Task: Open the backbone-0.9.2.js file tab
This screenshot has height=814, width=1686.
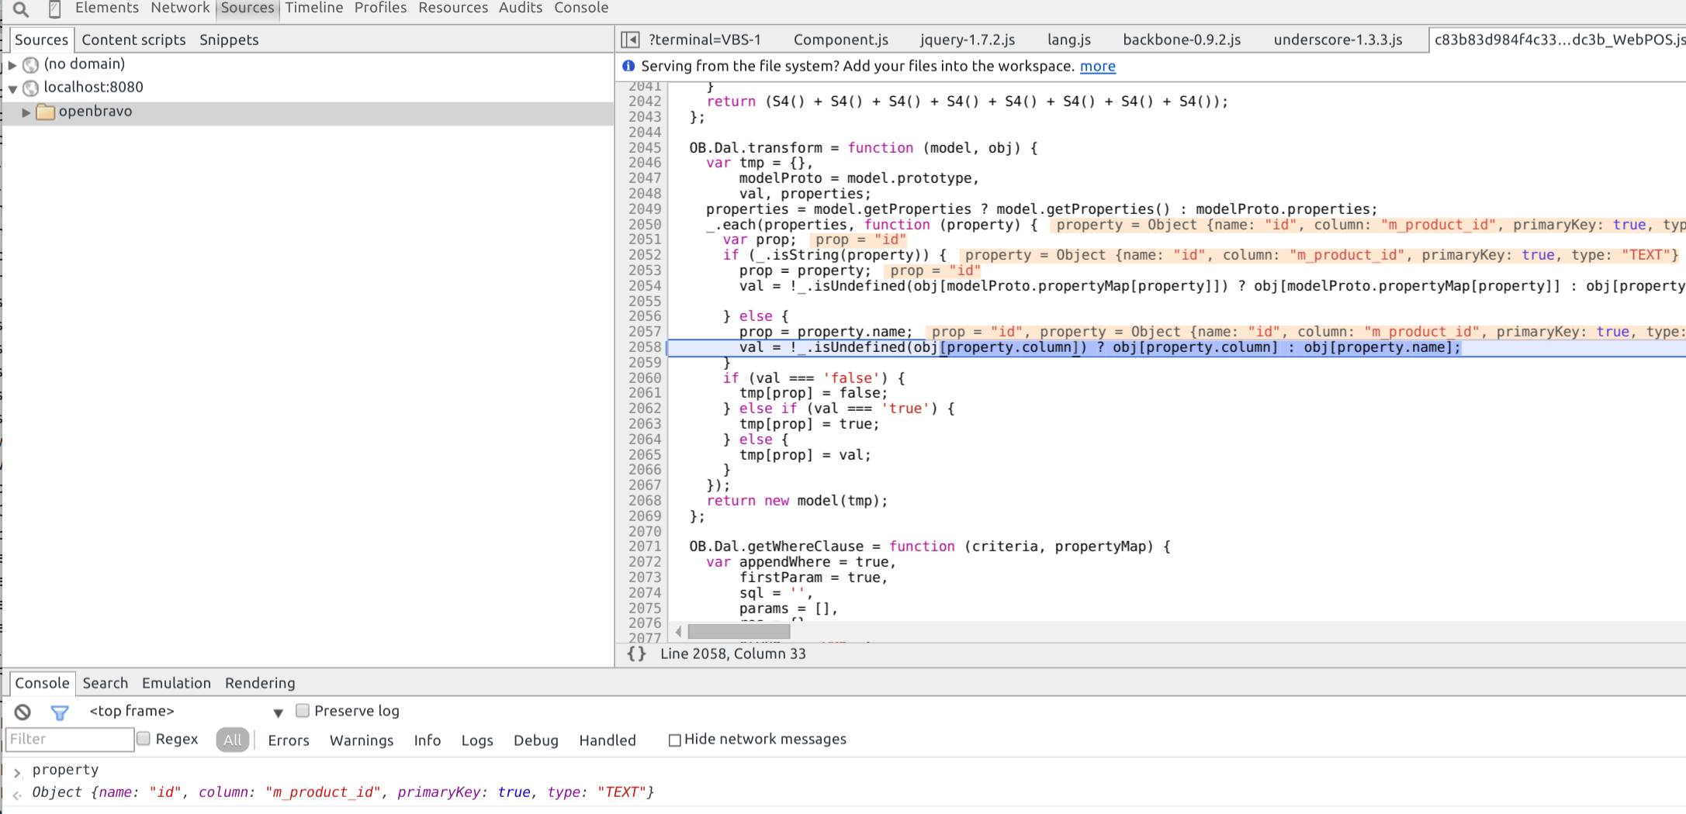Action: coord(1181,40)
